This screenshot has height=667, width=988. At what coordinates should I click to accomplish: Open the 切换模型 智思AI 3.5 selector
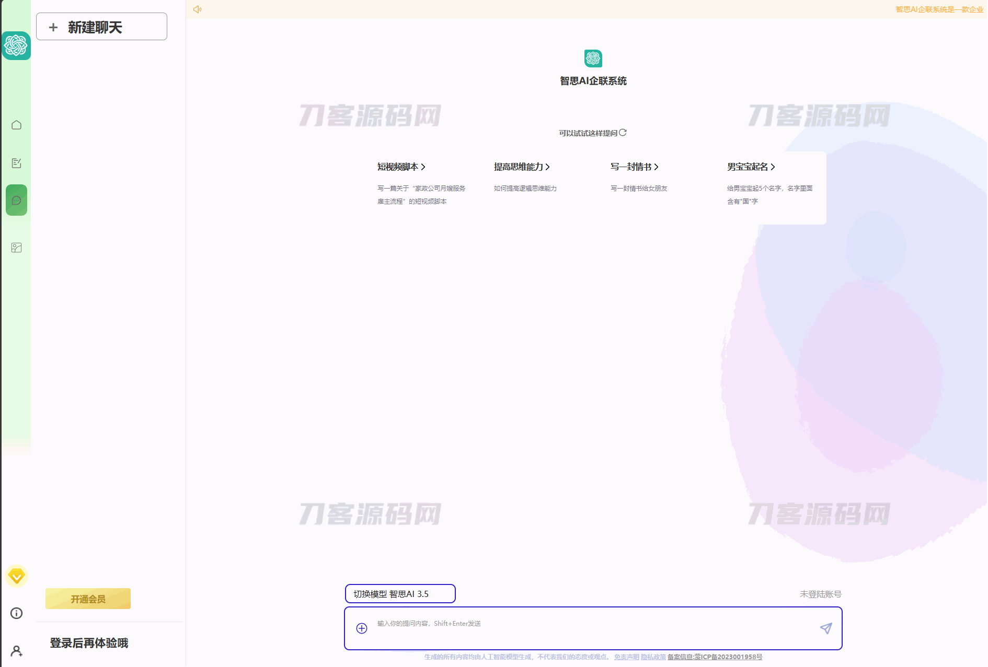coord(400,594)
